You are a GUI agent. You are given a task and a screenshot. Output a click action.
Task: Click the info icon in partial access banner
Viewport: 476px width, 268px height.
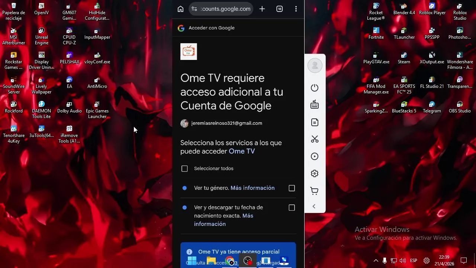pos(189,252)
